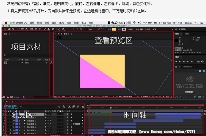Click the 0:00:01:15 timecode field
Image resolution: width=206 pixels, height=136 pixels.
pyautogui.click(x=10, y=106)
